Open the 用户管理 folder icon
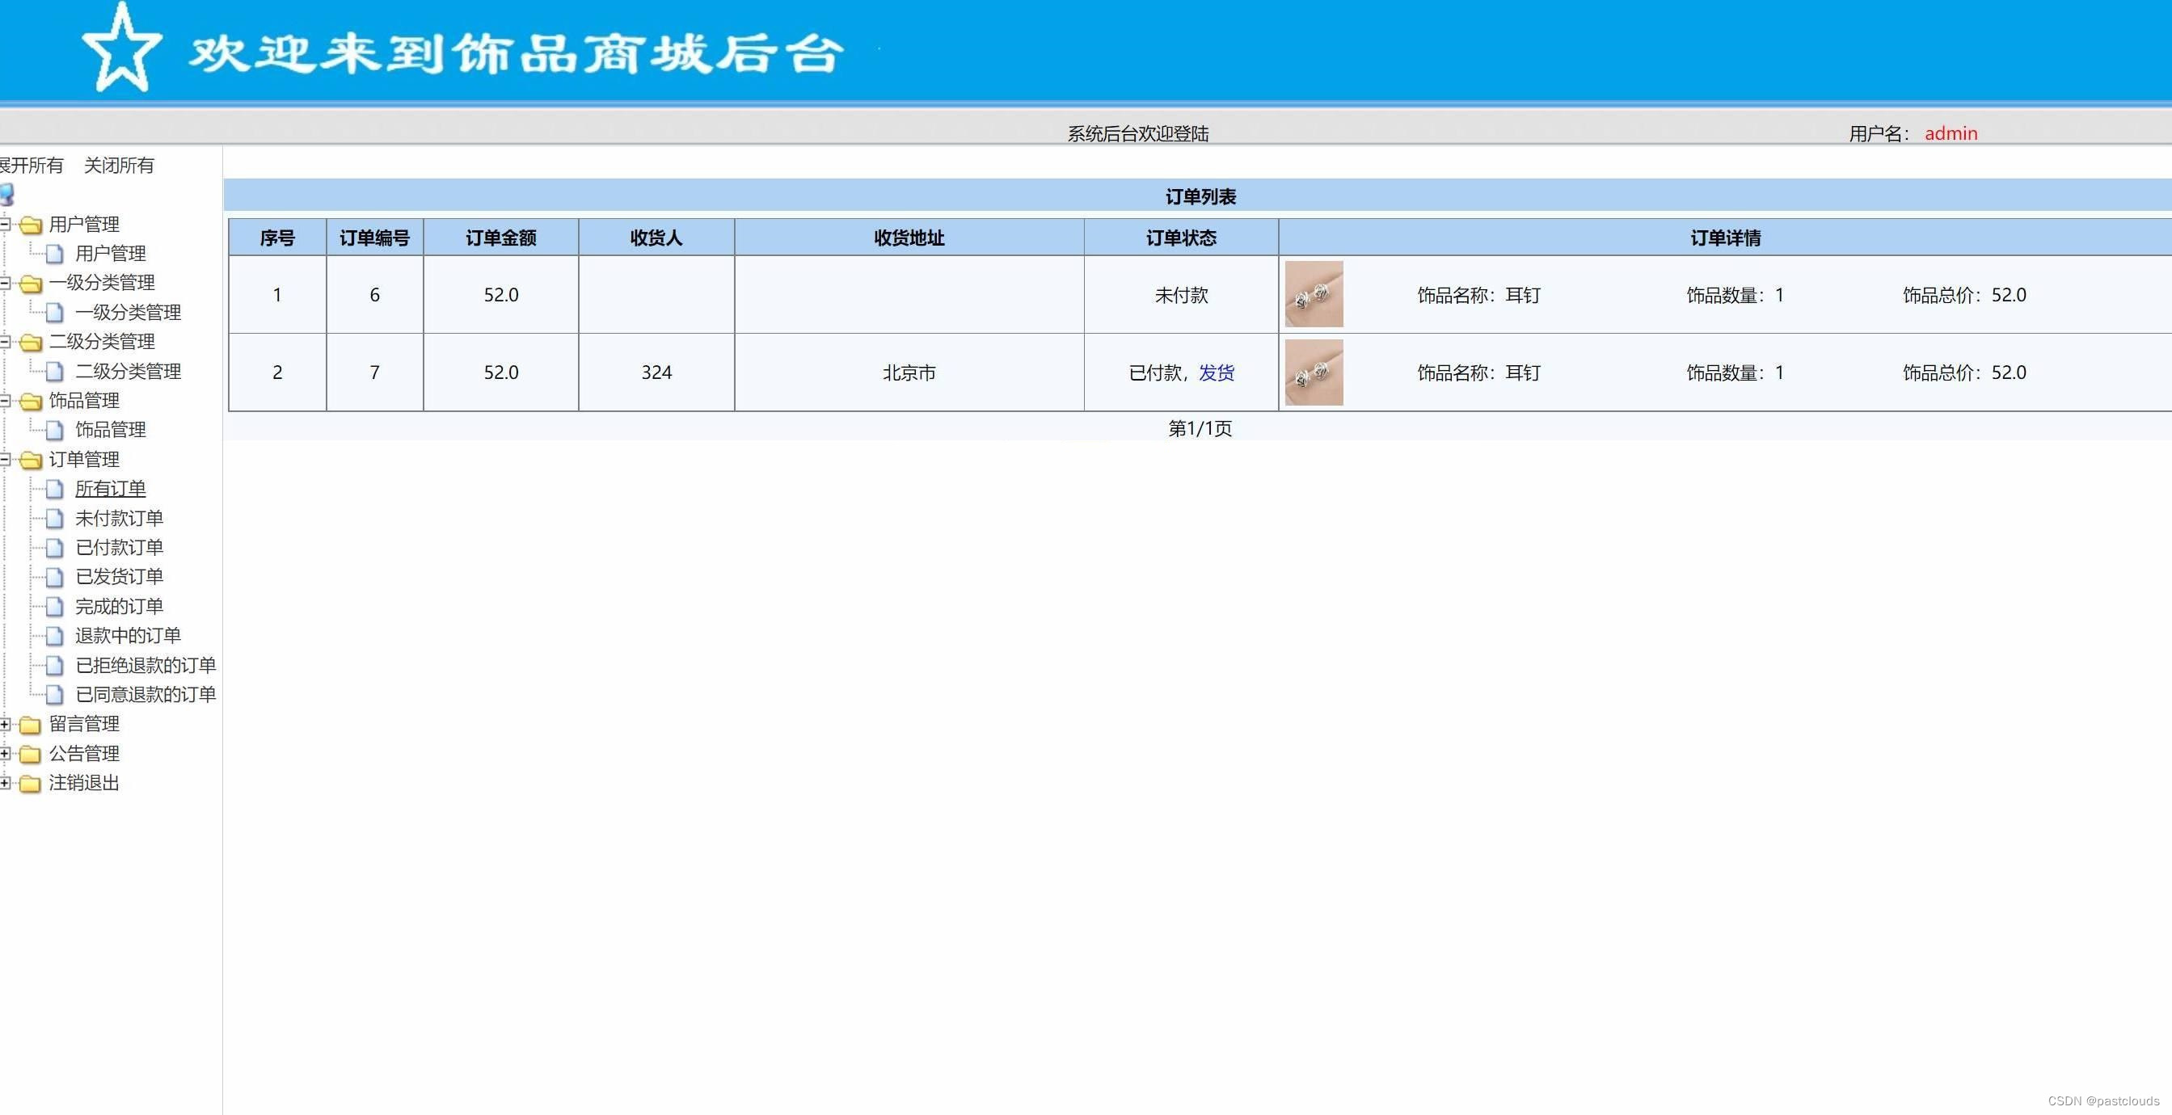 coord(32,224)
